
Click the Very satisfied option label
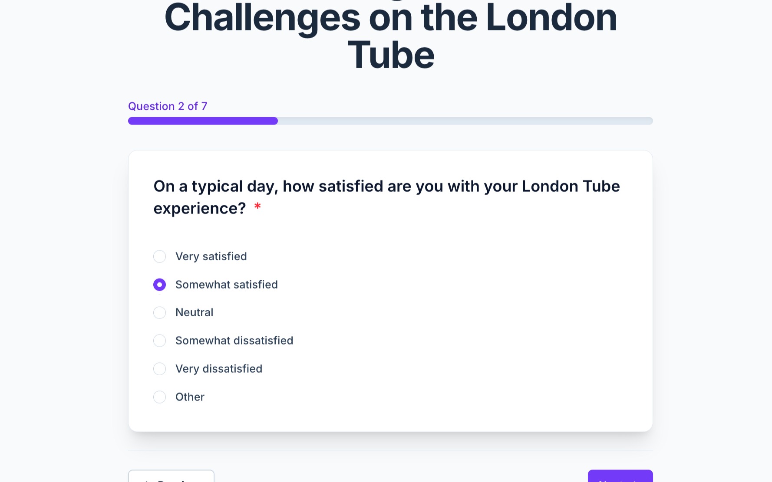(211, 256)
